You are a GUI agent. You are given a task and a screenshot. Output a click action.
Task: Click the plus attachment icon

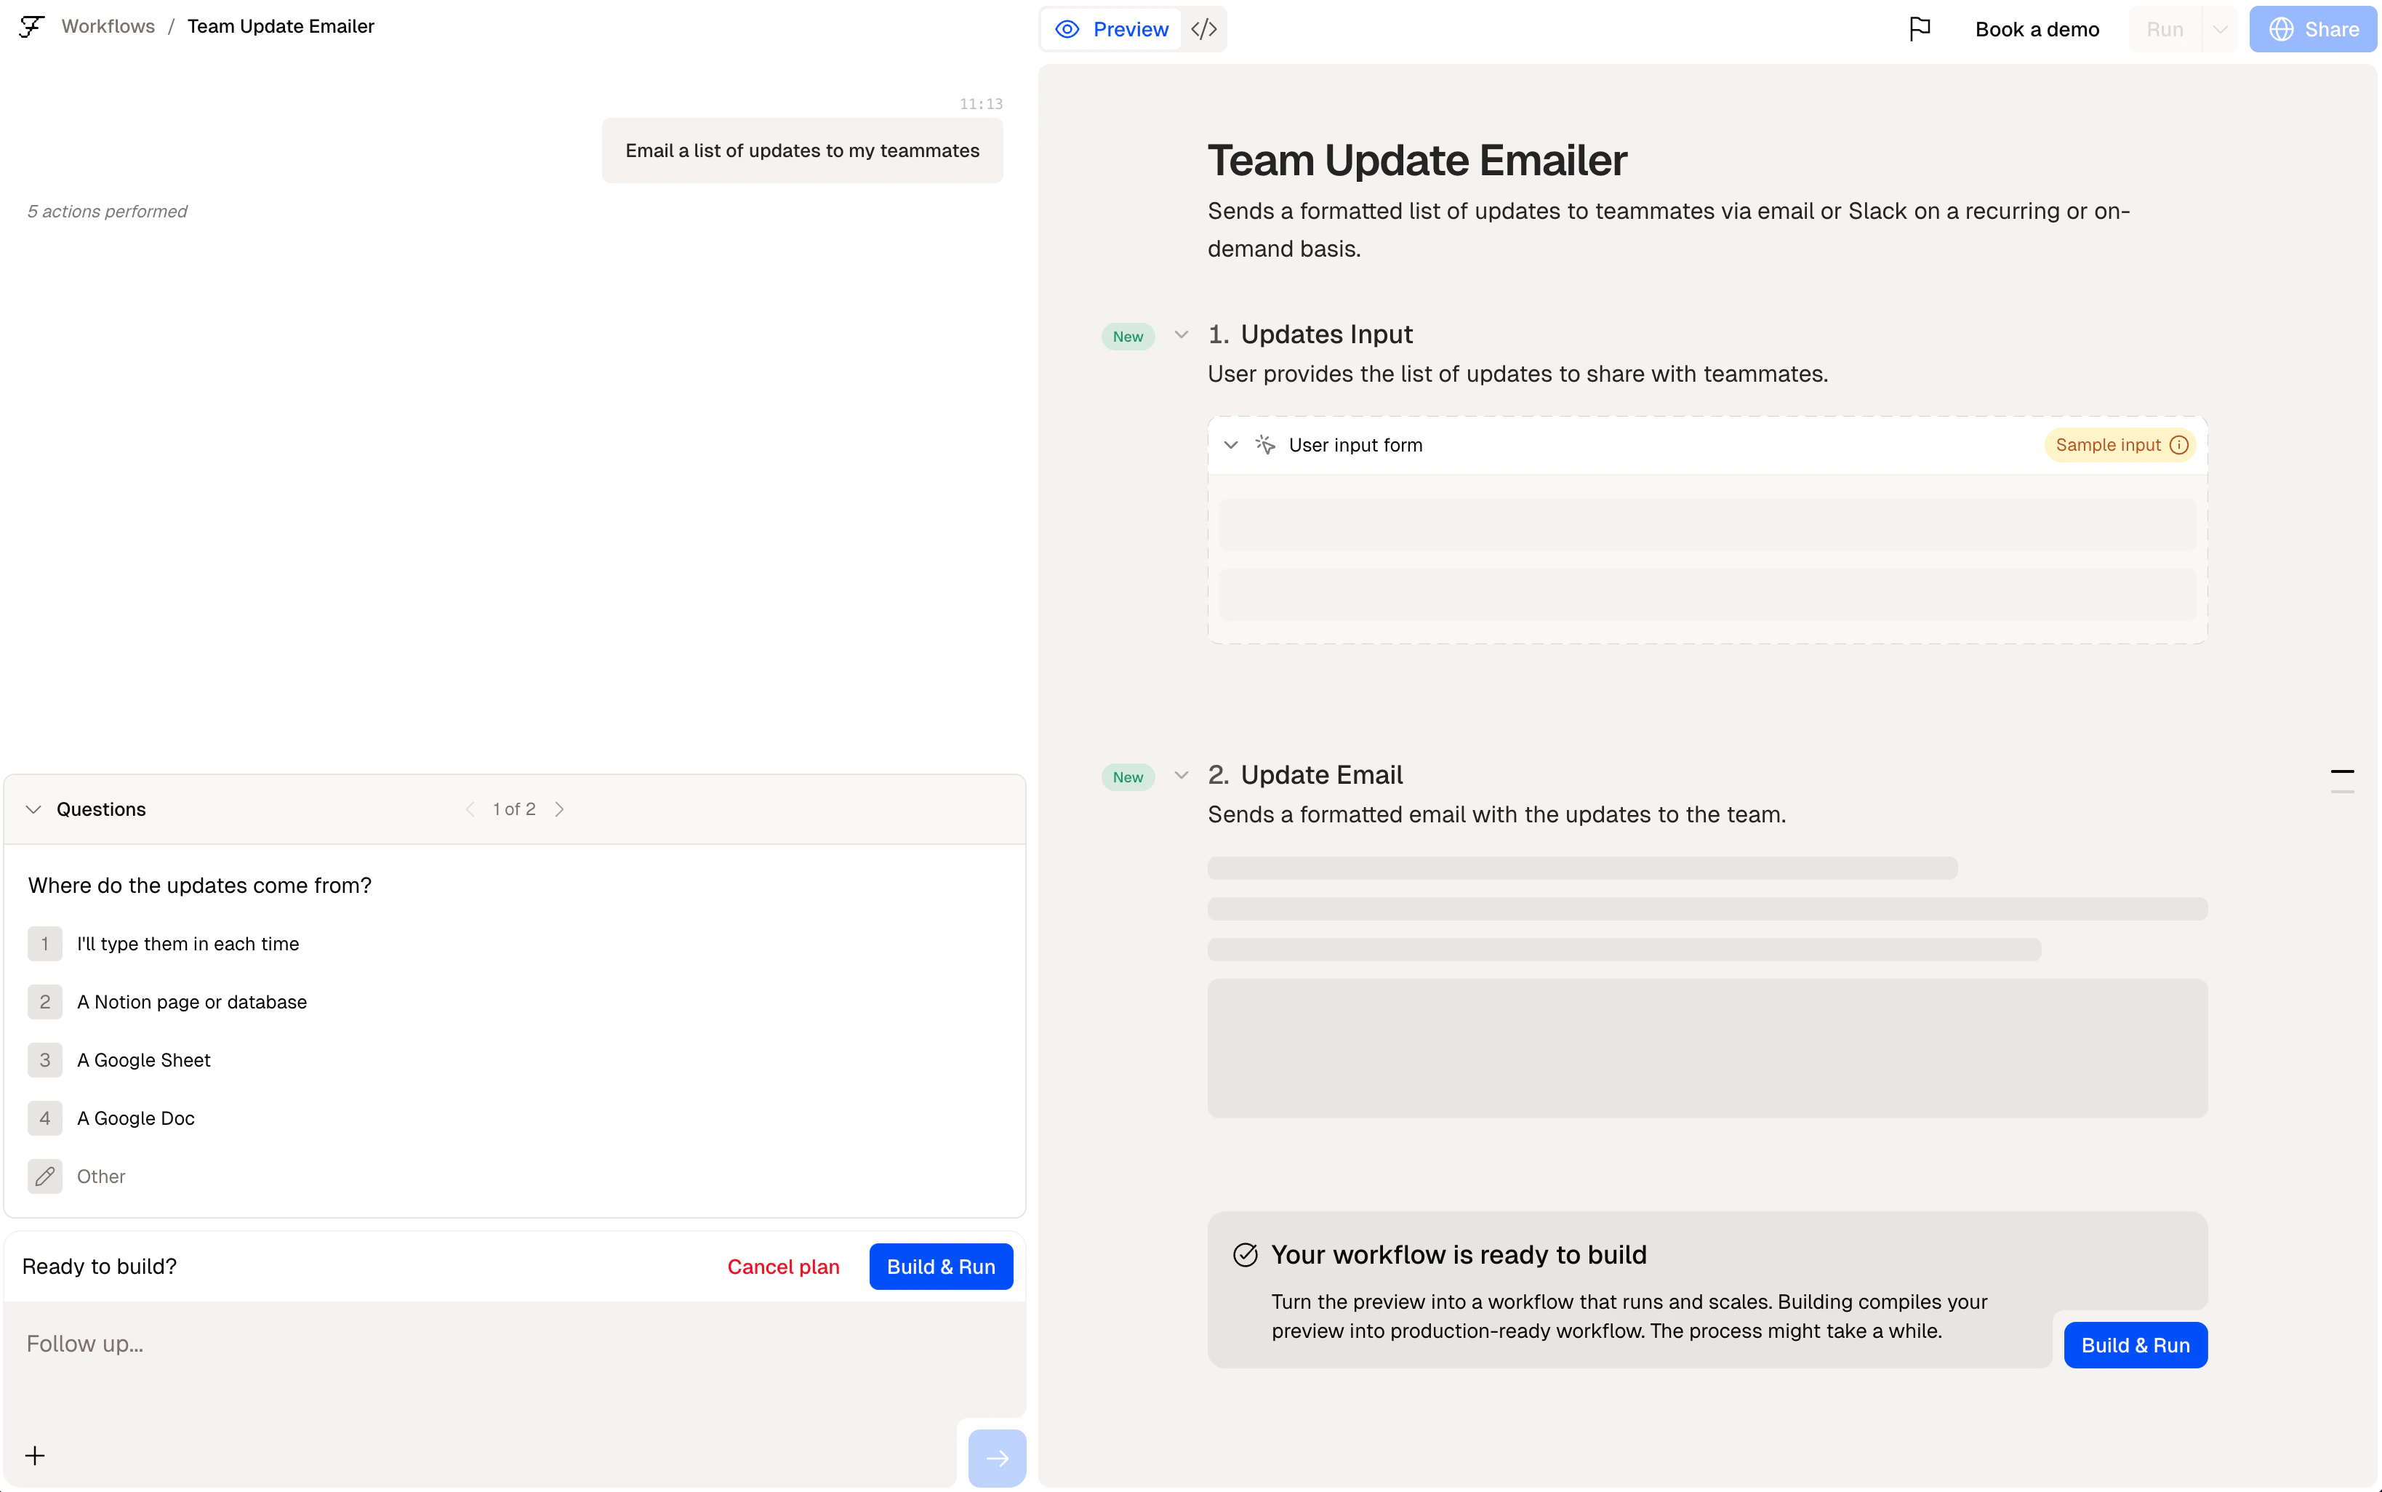pyautogui.click(x=36, y=1456)
